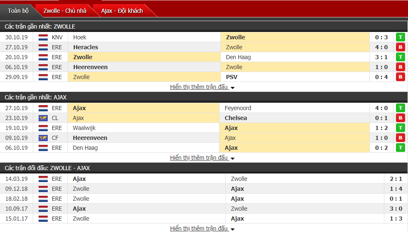408x233 pixels.
Task: Click the Champions League icon in Chelsea row
Action: click(x=43, y=118)
